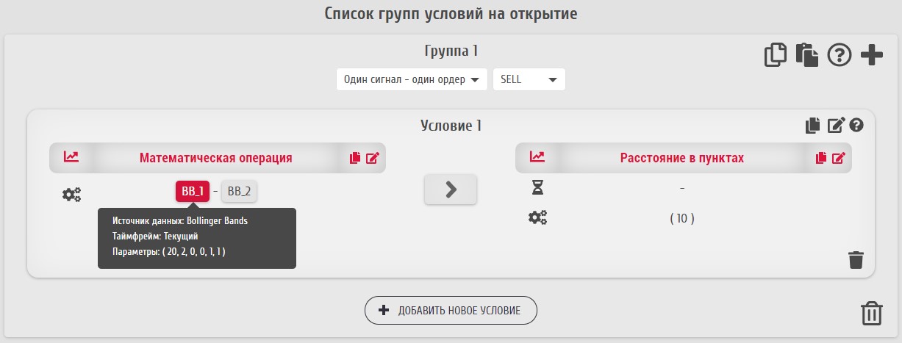Change the '>' comparison operator
Image resolution: width=902 pixels, height=343 pixels.
tap(451, 189)
